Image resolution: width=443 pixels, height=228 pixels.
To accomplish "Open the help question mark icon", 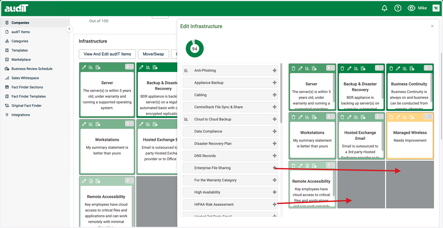I will coord(398,8).
